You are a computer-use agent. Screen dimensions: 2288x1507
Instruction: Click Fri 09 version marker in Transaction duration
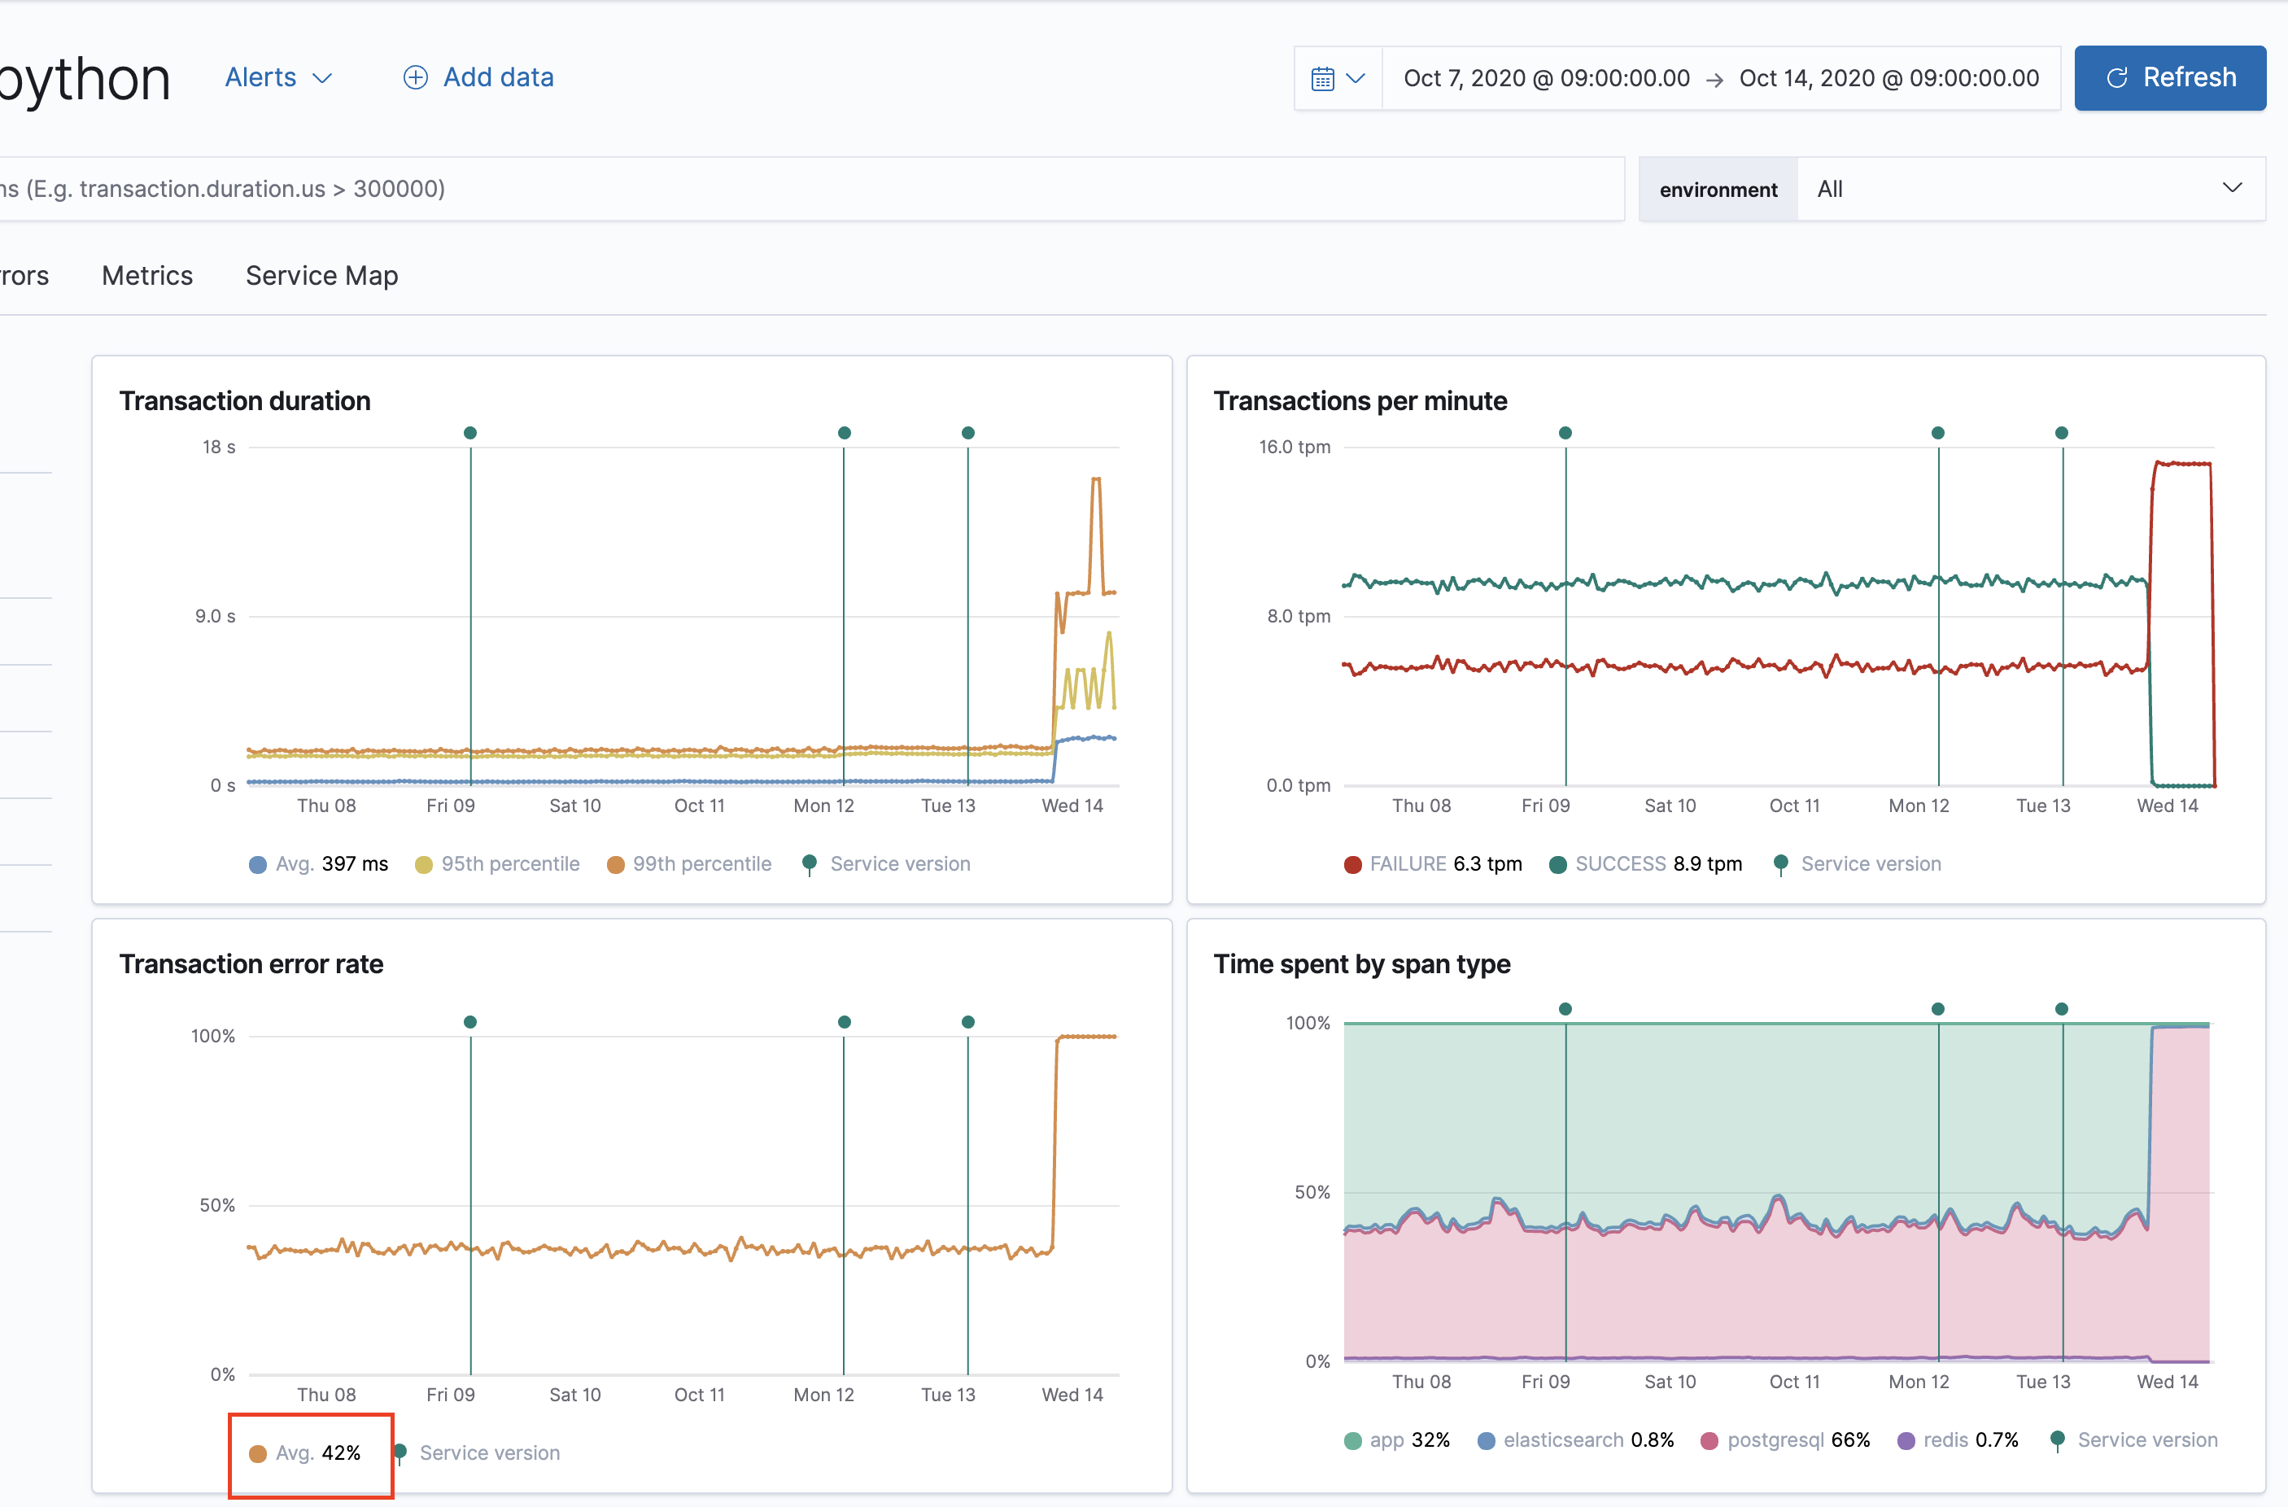[470, 433]
